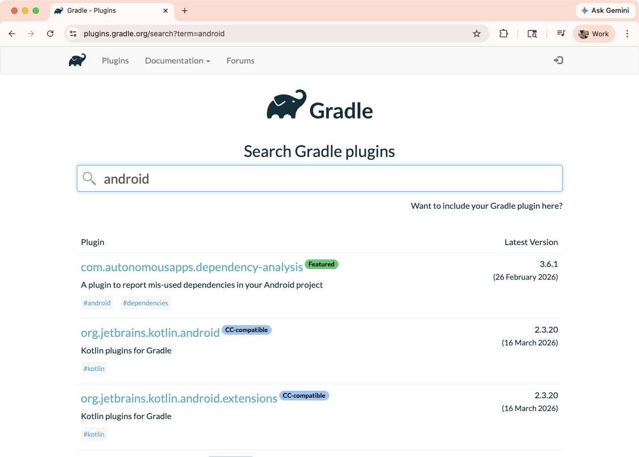Reload the page
This screenshot has width=639, height=457.
click(50, 34)
